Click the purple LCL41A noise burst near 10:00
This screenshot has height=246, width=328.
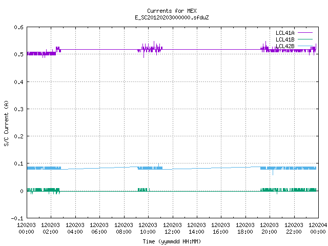pyautogui.click(x=150, y=49)
